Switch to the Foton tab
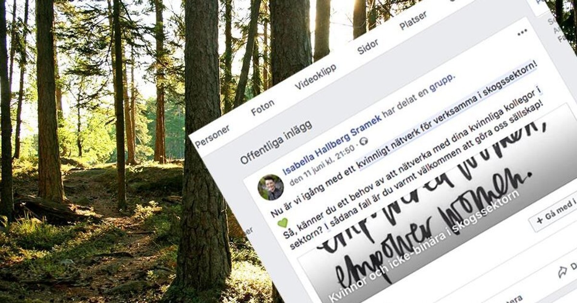Viewport: 577px width, 303px height. (263, 108)
